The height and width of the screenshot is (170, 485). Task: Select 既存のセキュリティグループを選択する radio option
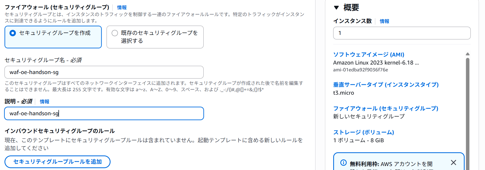[x=115, y=33]
